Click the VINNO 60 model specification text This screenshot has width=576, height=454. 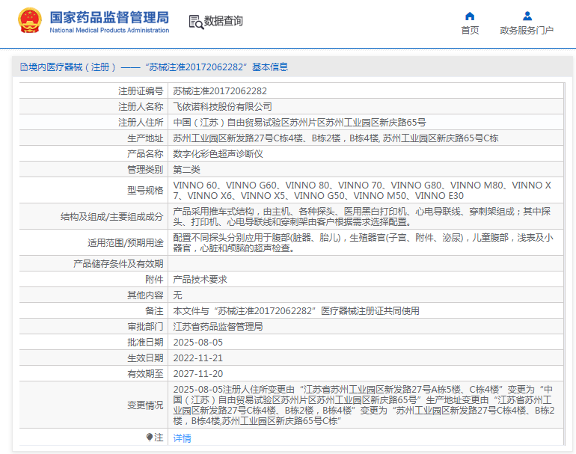[362, 190]
